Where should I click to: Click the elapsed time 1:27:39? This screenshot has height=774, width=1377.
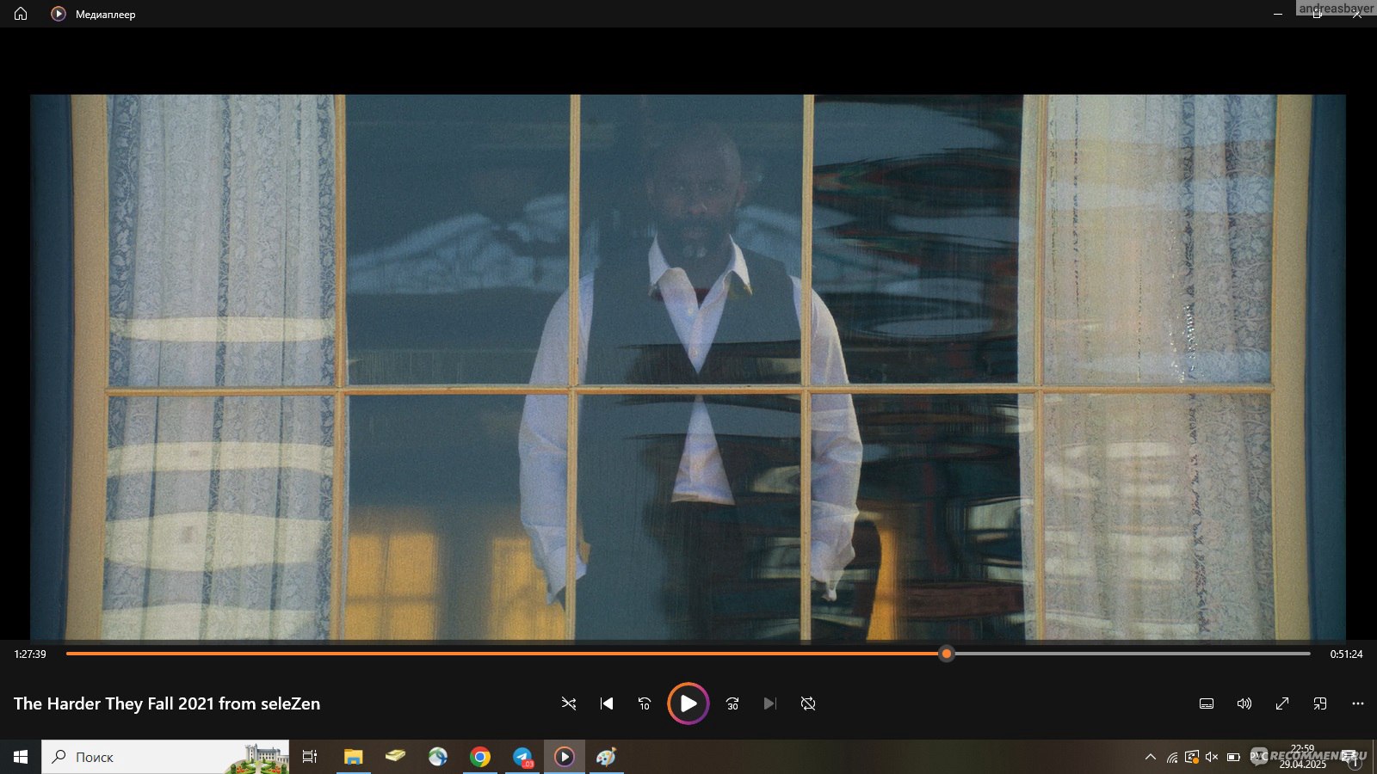(30, 654)
